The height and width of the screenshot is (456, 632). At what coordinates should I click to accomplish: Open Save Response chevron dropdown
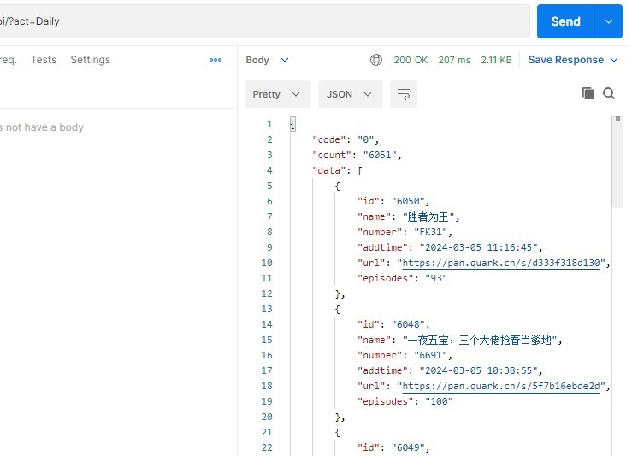(614, 60)
